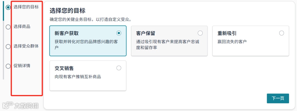Open the 促销详情 step label
The height and width of the screenshot is (111, 297).
click(22, 66)
